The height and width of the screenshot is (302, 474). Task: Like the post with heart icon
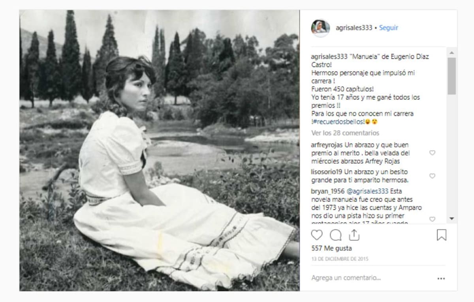point(317,235)
